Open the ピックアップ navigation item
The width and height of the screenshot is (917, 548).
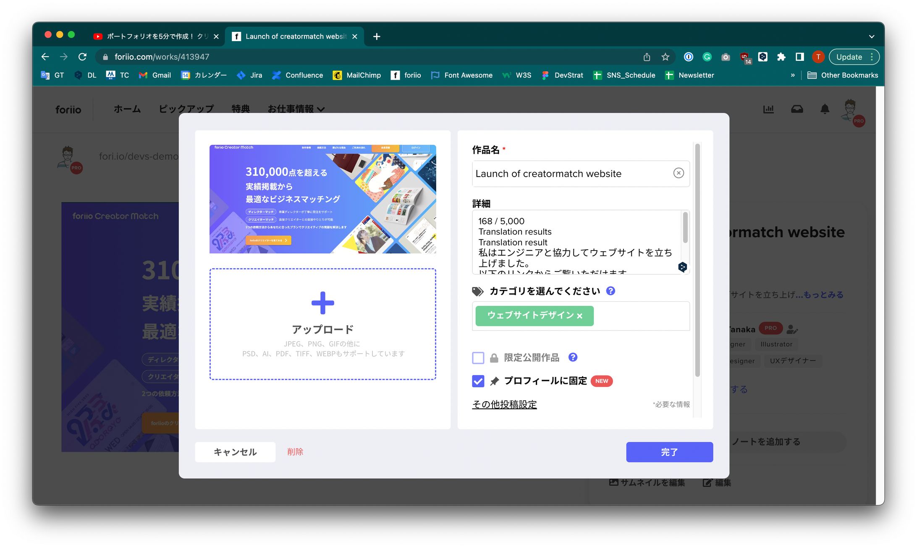[x=186, y=109]
